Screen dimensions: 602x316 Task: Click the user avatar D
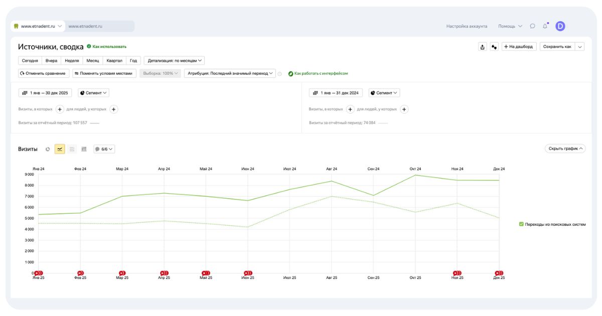click(560, 26)
